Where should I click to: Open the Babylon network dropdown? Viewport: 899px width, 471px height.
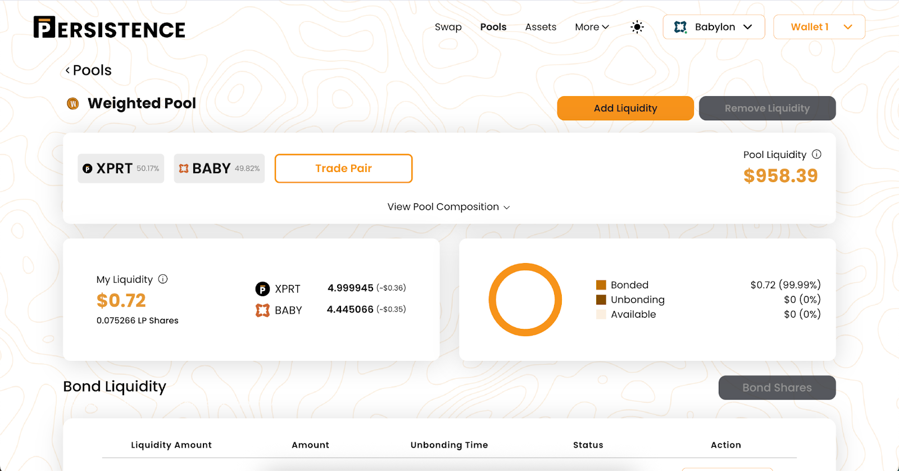pyautogui.click(x=714, y=27)
